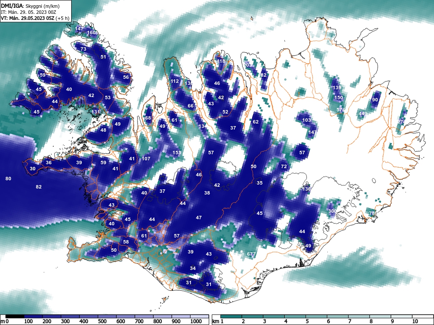Click the visibility value "52"
The height and width of the screenshot is (325, 434).
225,112
